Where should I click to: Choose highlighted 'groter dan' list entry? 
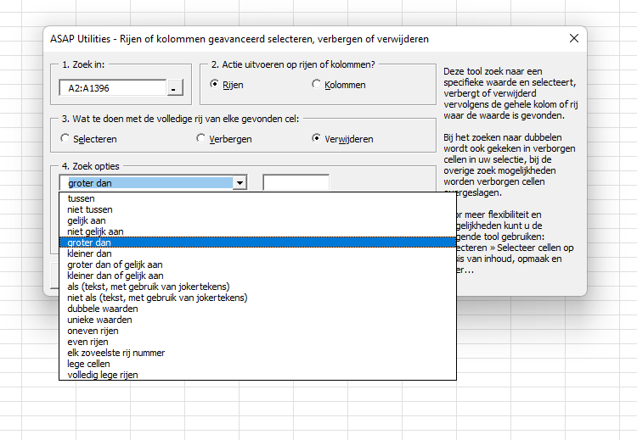coord(257,242)
